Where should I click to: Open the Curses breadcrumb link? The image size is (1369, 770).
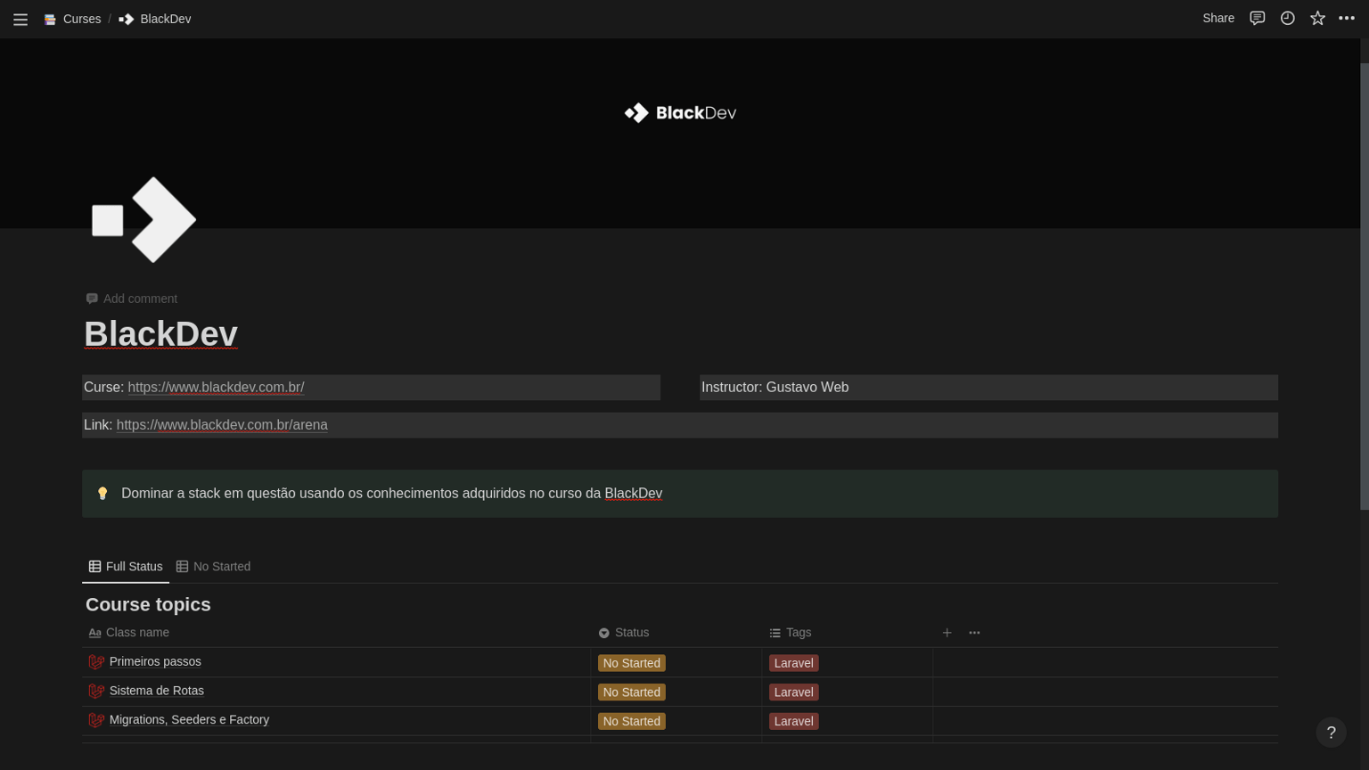(82, 19)
